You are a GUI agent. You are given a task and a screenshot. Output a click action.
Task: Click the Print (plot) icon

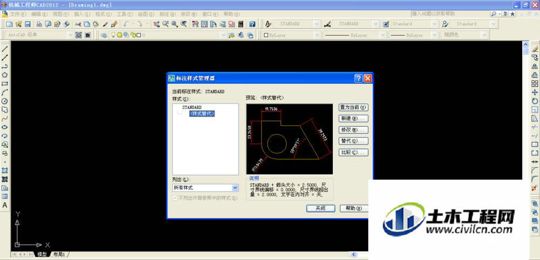(39, 24)
